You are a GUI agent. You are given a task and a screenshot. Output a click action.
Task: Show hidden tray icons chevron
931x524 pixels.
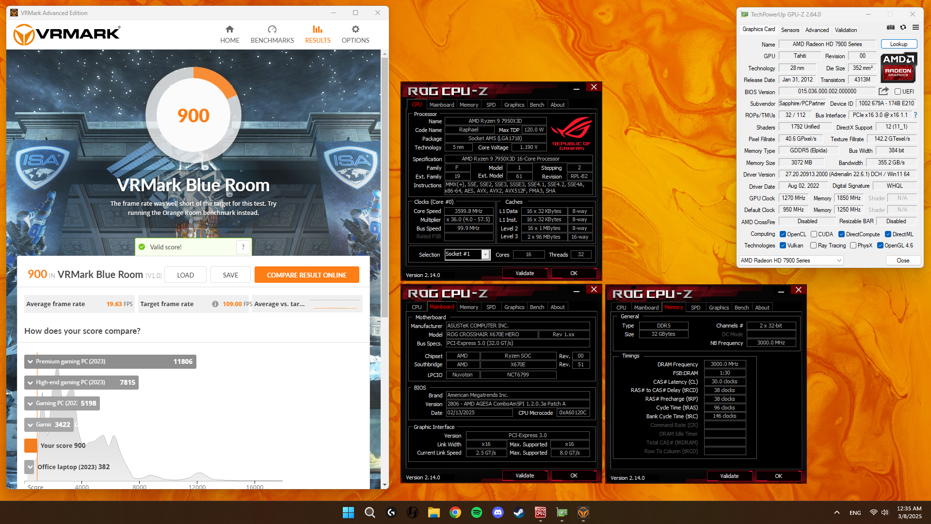(x=837, y=512)
